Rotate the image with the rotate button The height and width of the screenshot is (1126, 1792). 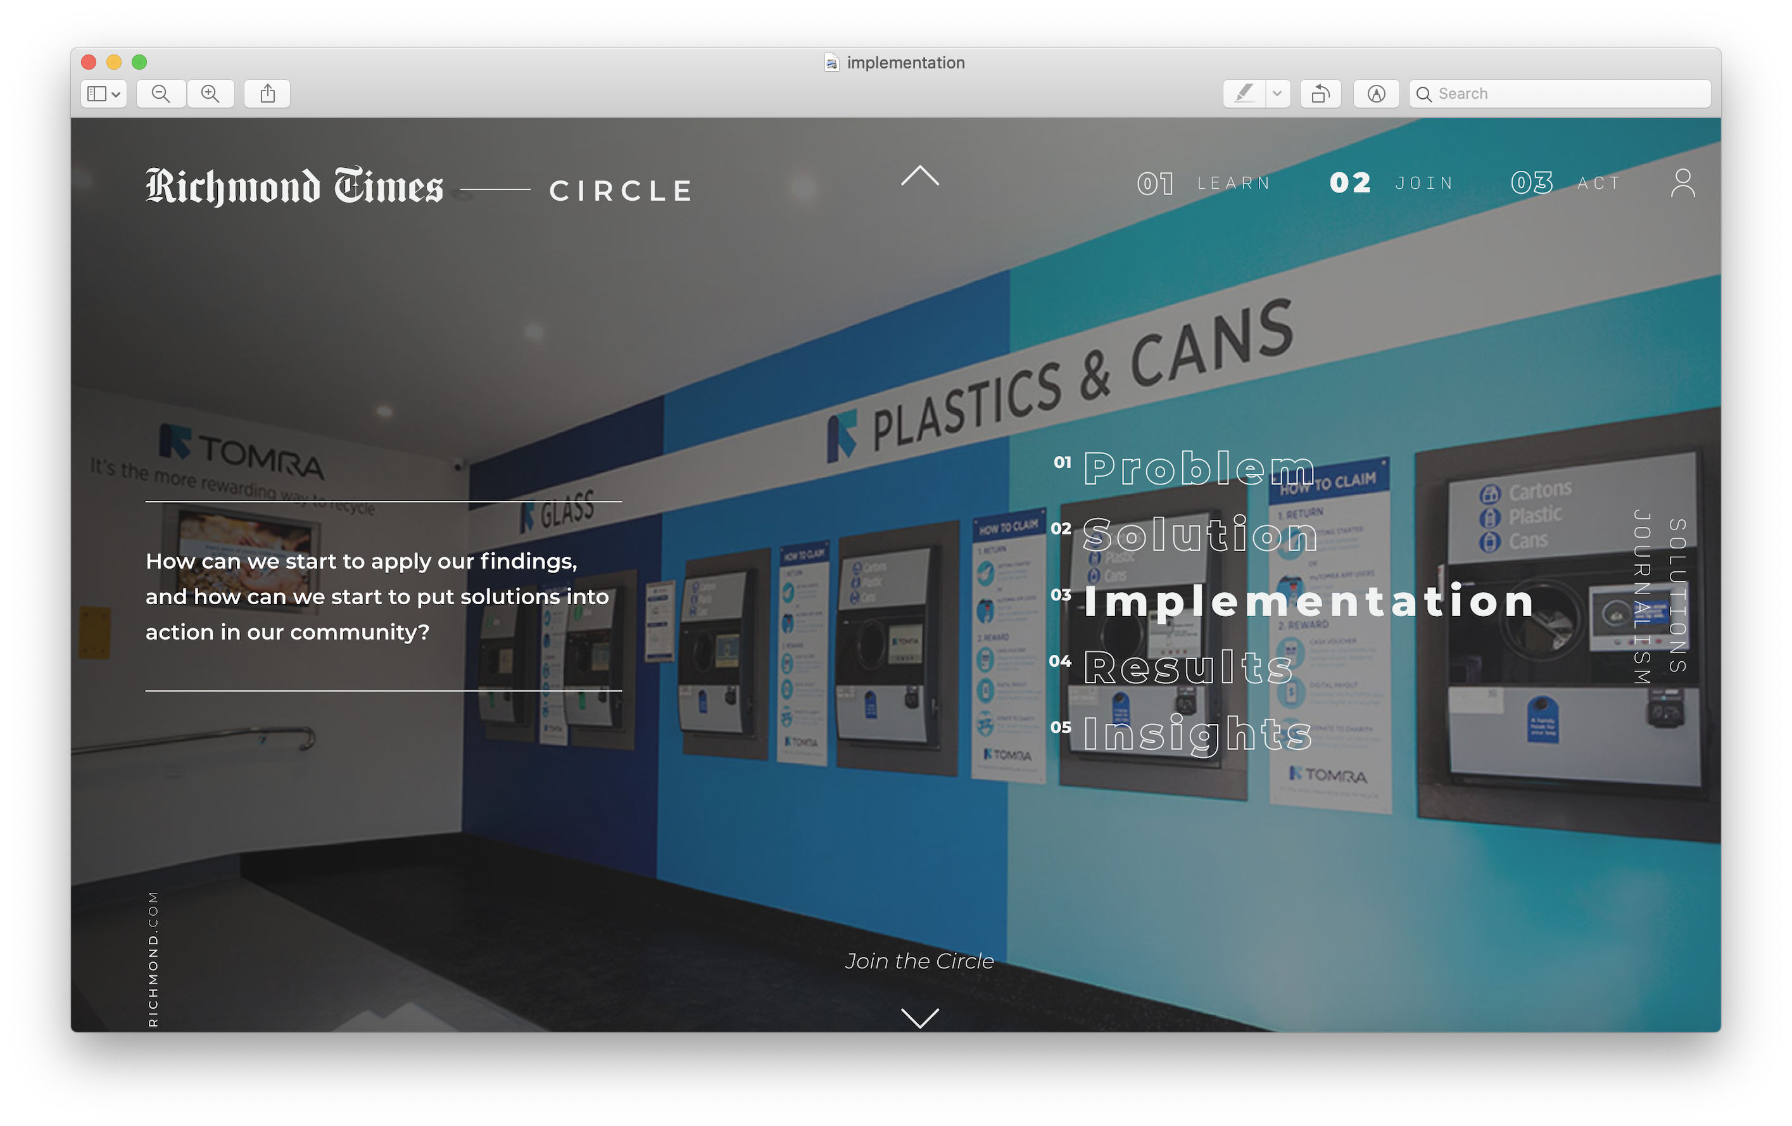pos(1321,94)
